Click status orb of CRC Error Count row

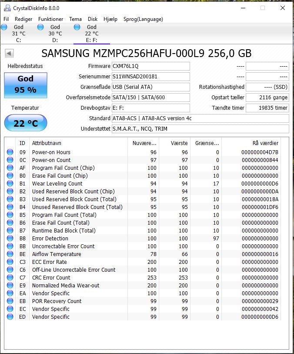(x=10, y=277)
